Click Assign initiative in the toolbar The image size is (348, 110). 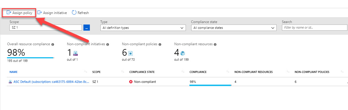click(x=52, y=13)
